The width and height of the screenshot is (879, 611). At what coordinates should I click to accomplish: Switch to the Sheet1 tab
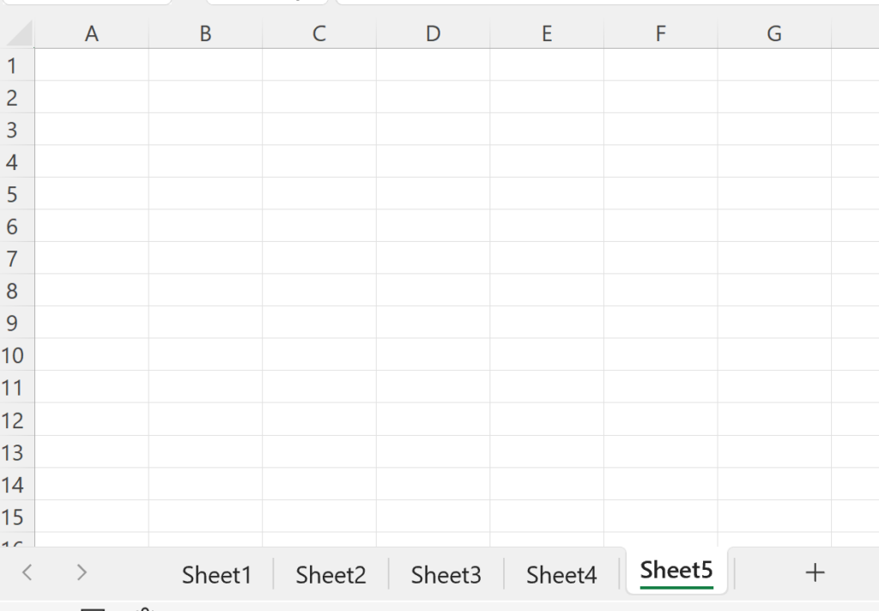click(215, 574)
